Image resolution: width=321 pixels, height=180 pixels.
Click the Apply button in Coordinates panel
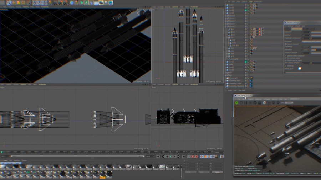tap(217, 172)
